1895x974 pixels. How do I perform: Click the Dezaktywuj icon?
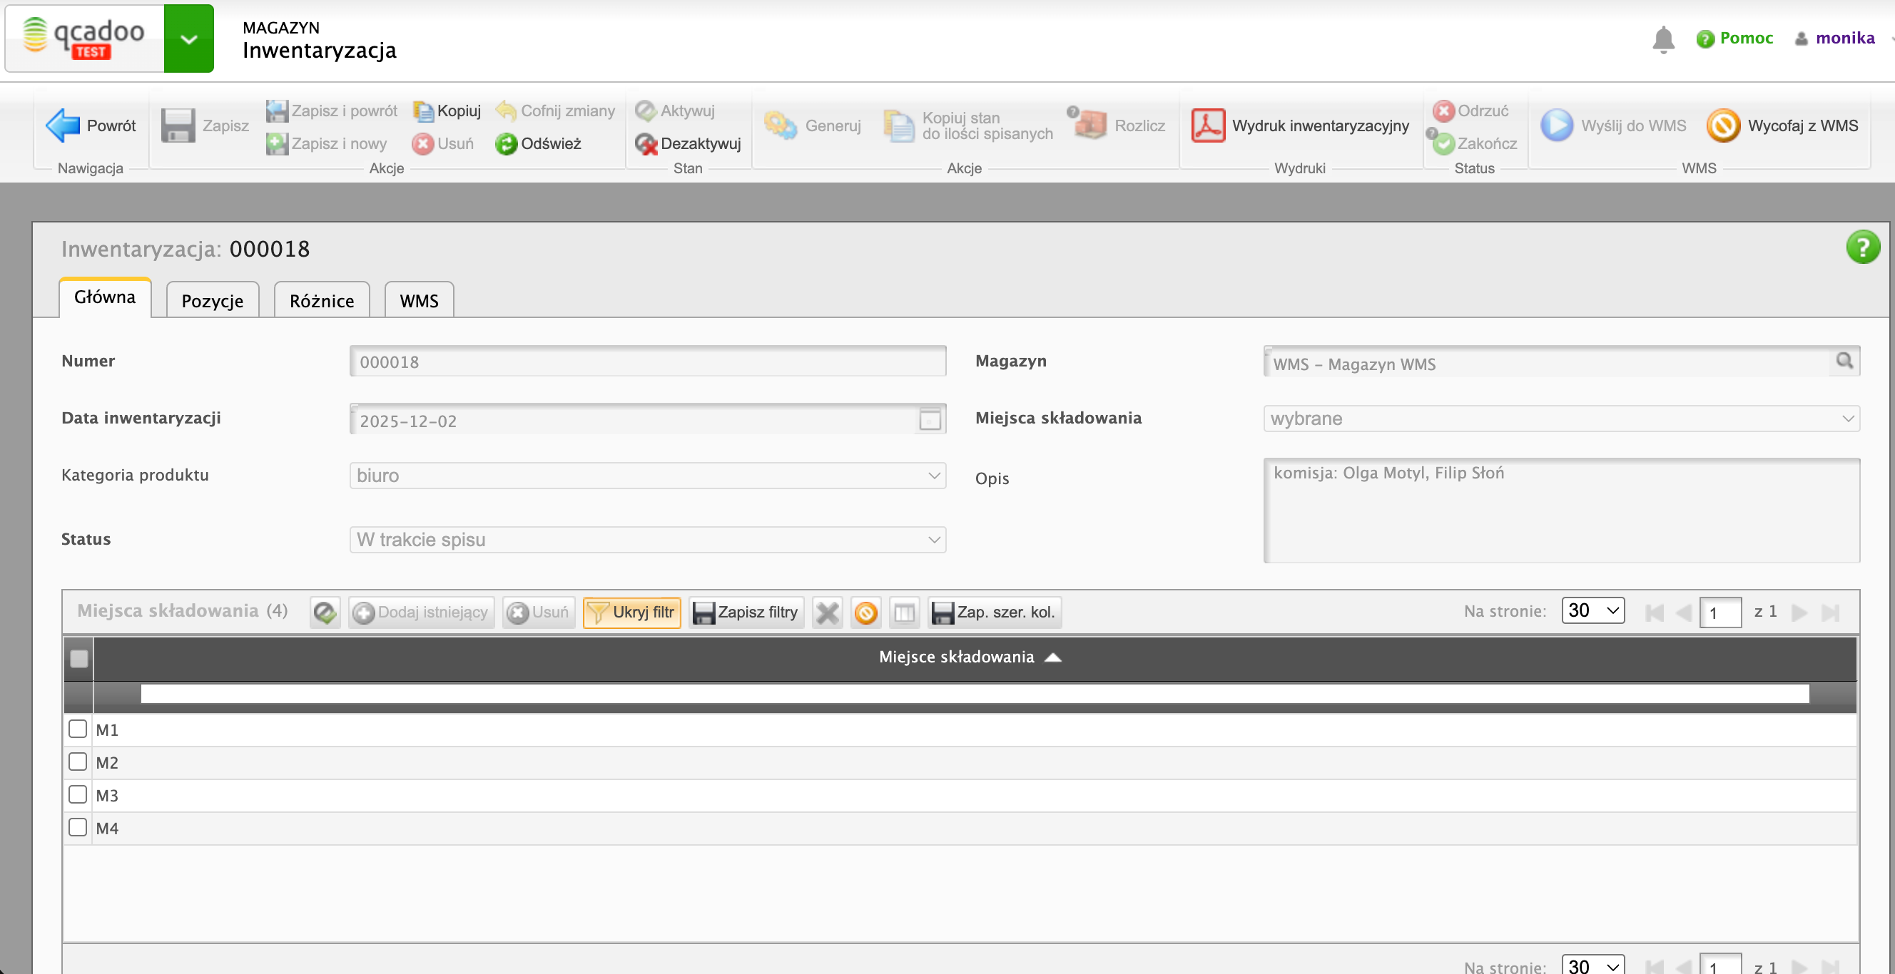646,143
